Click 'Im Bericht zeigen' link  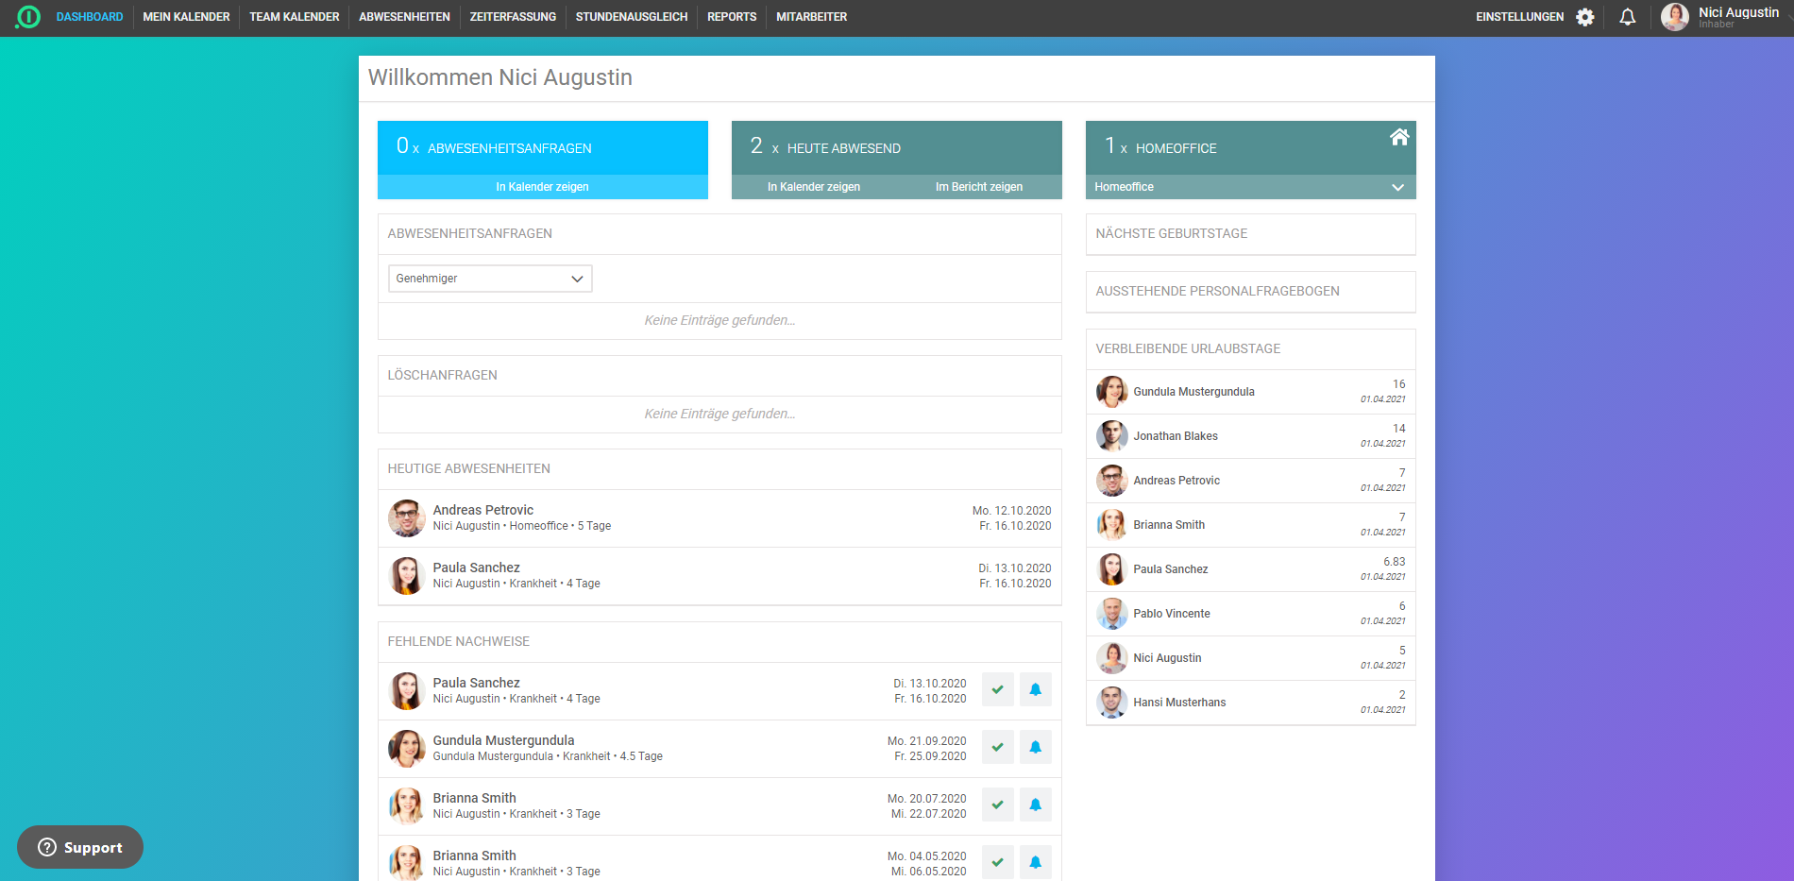point(978,187)
